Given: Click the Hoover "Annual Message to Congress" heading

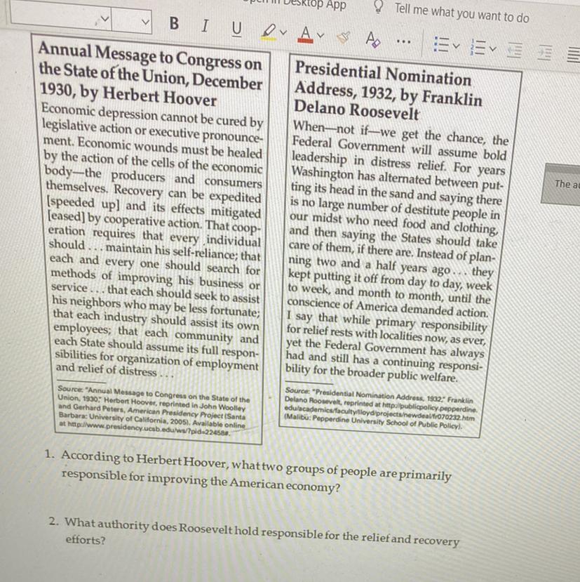Looking at the screenshot, I should pyautogui.click(x=150, y=74).
